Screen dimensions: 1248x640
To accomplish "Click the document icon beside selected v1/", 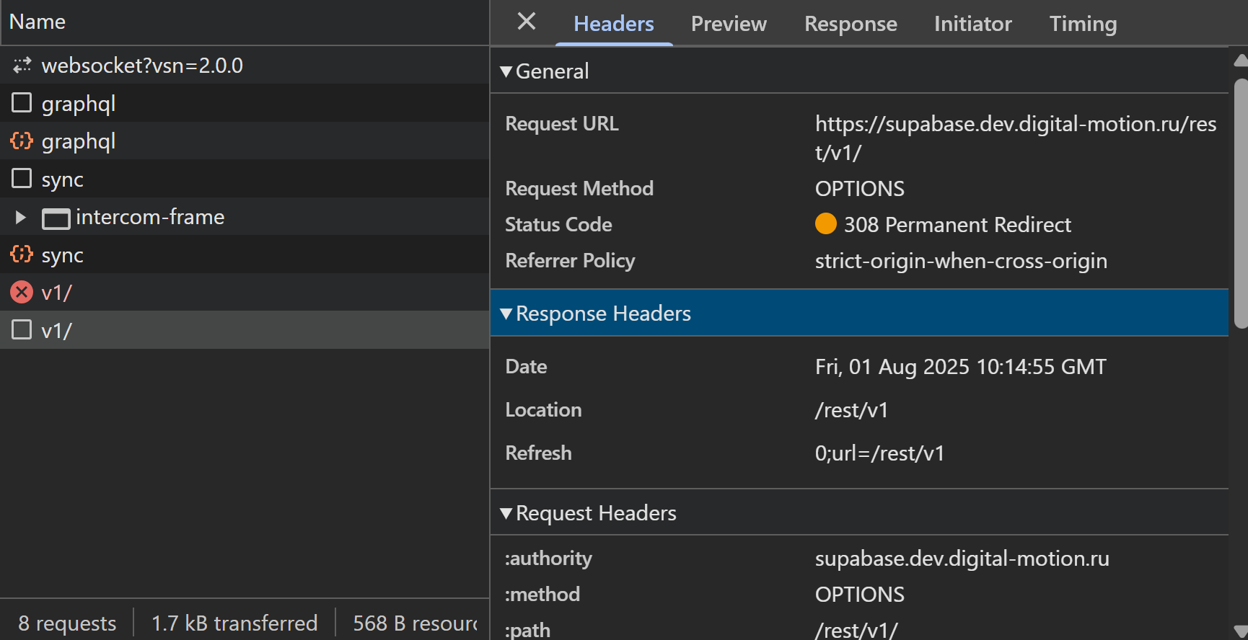I will click(22, 330).
